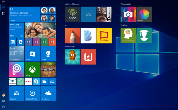Select top-right contact photo in People tile
Viewport: 178px width, 110px height.
(x=52, y=10)
